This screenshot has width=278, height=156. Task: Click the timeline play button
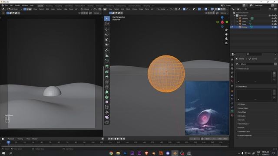118,139
